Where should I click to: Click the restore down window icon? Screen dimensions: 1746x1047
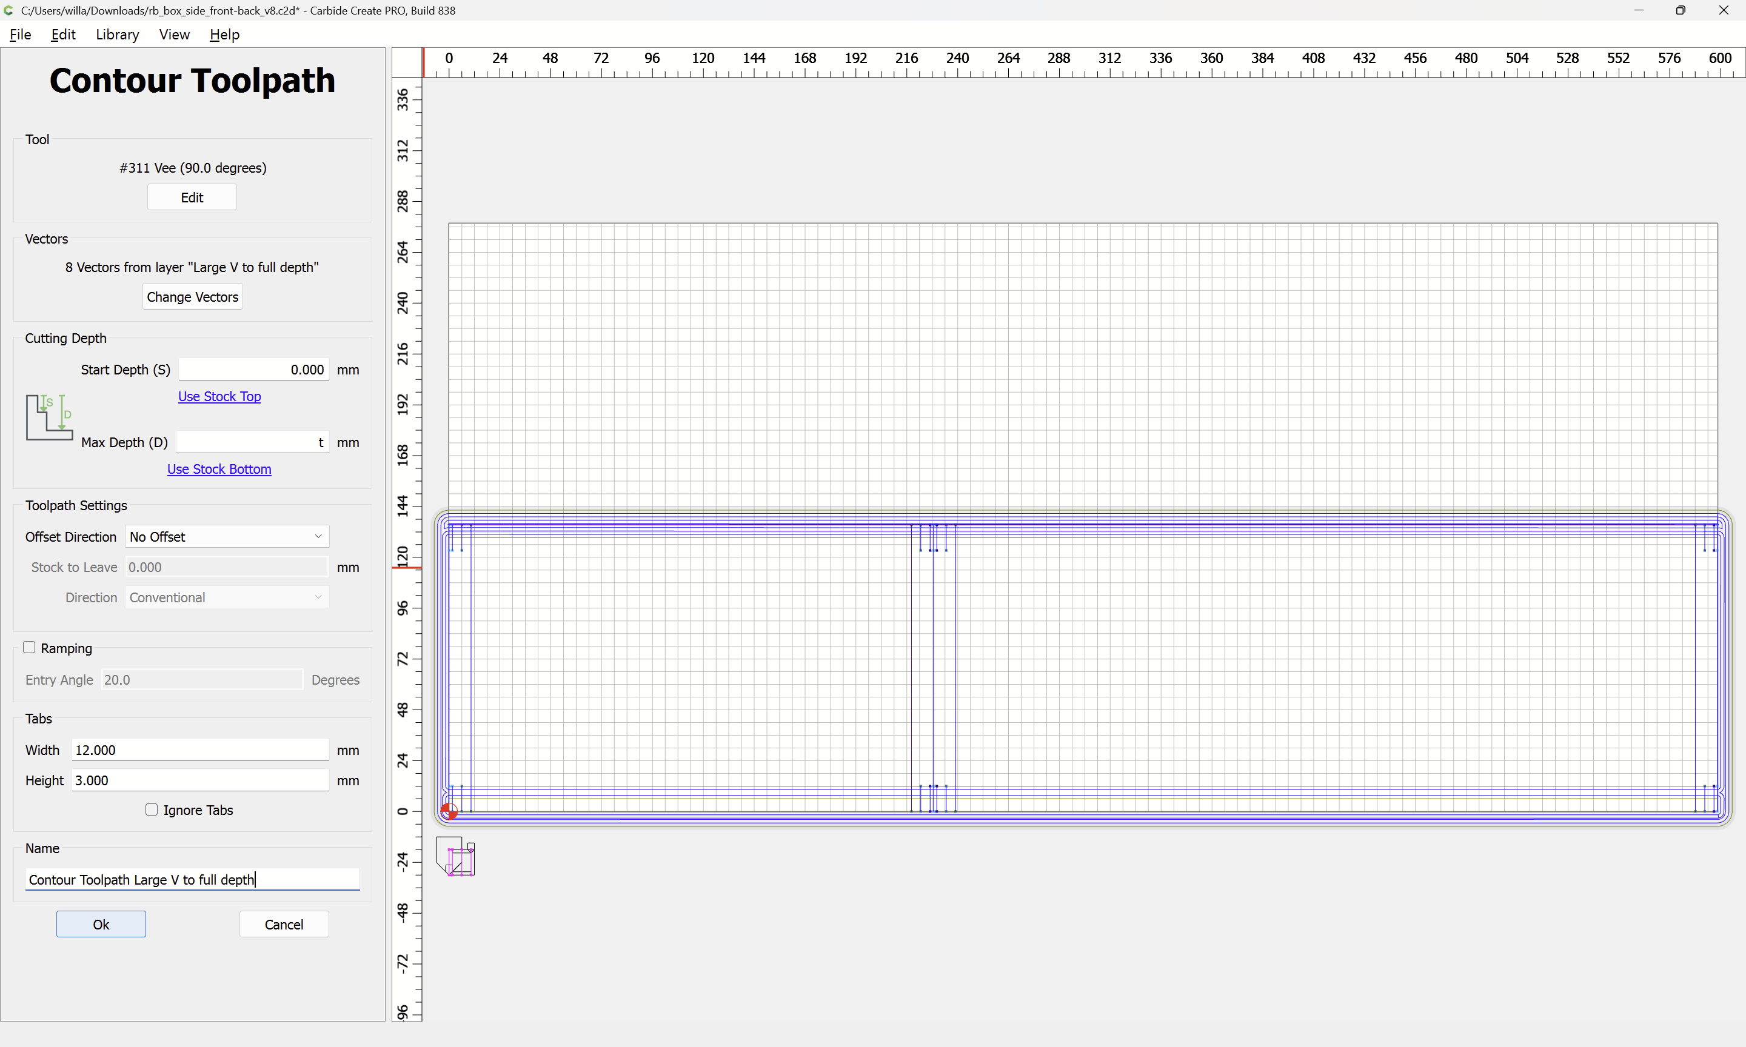click(1681, 10)
